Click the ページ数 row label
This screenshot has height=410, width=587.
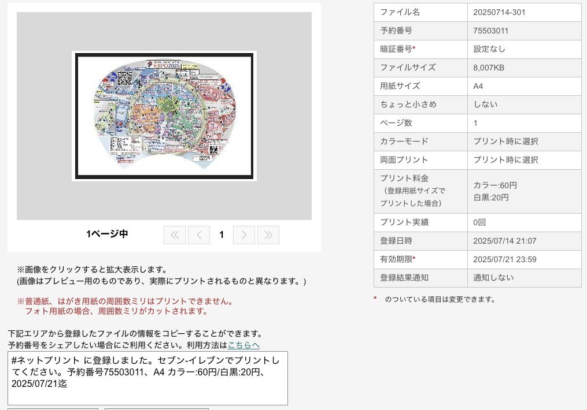click(x=396, y=123)
